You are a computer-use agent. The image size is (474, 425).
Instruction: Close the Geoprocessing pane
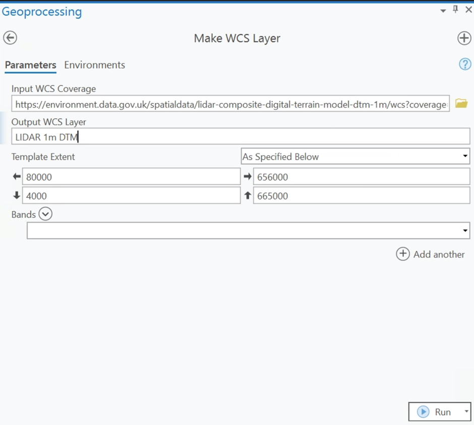(468, 10)
